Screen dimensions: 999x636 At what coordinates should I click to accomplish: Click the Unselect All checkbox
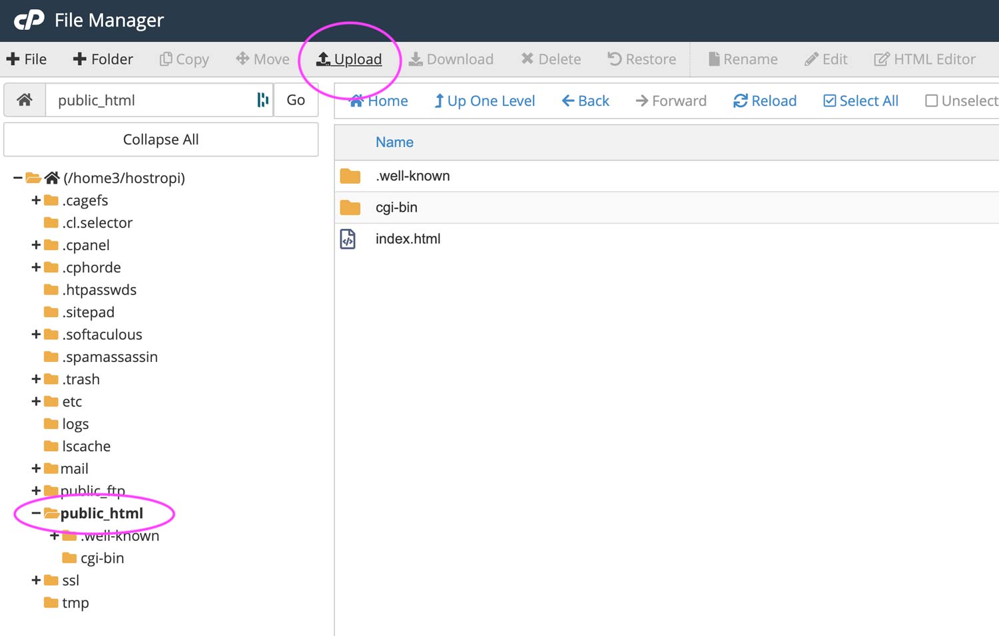931,100
